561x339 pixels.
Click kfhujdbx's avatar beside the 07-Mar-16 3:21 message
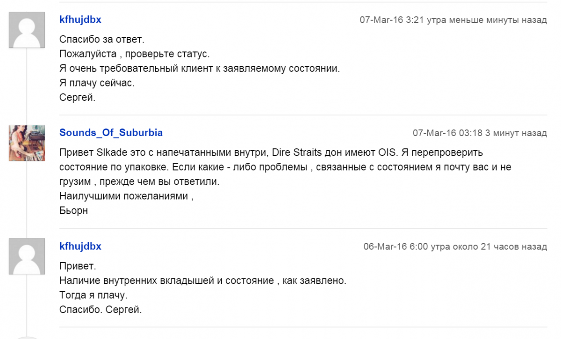tap(27, 29)
